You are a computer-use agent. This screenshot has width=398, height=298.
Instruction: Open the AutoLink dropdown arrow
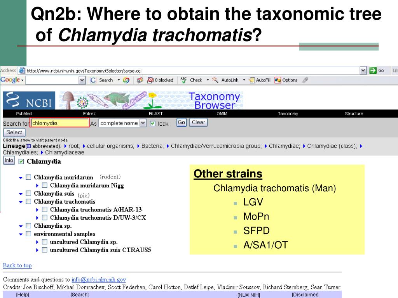click(x=244, y=80)
